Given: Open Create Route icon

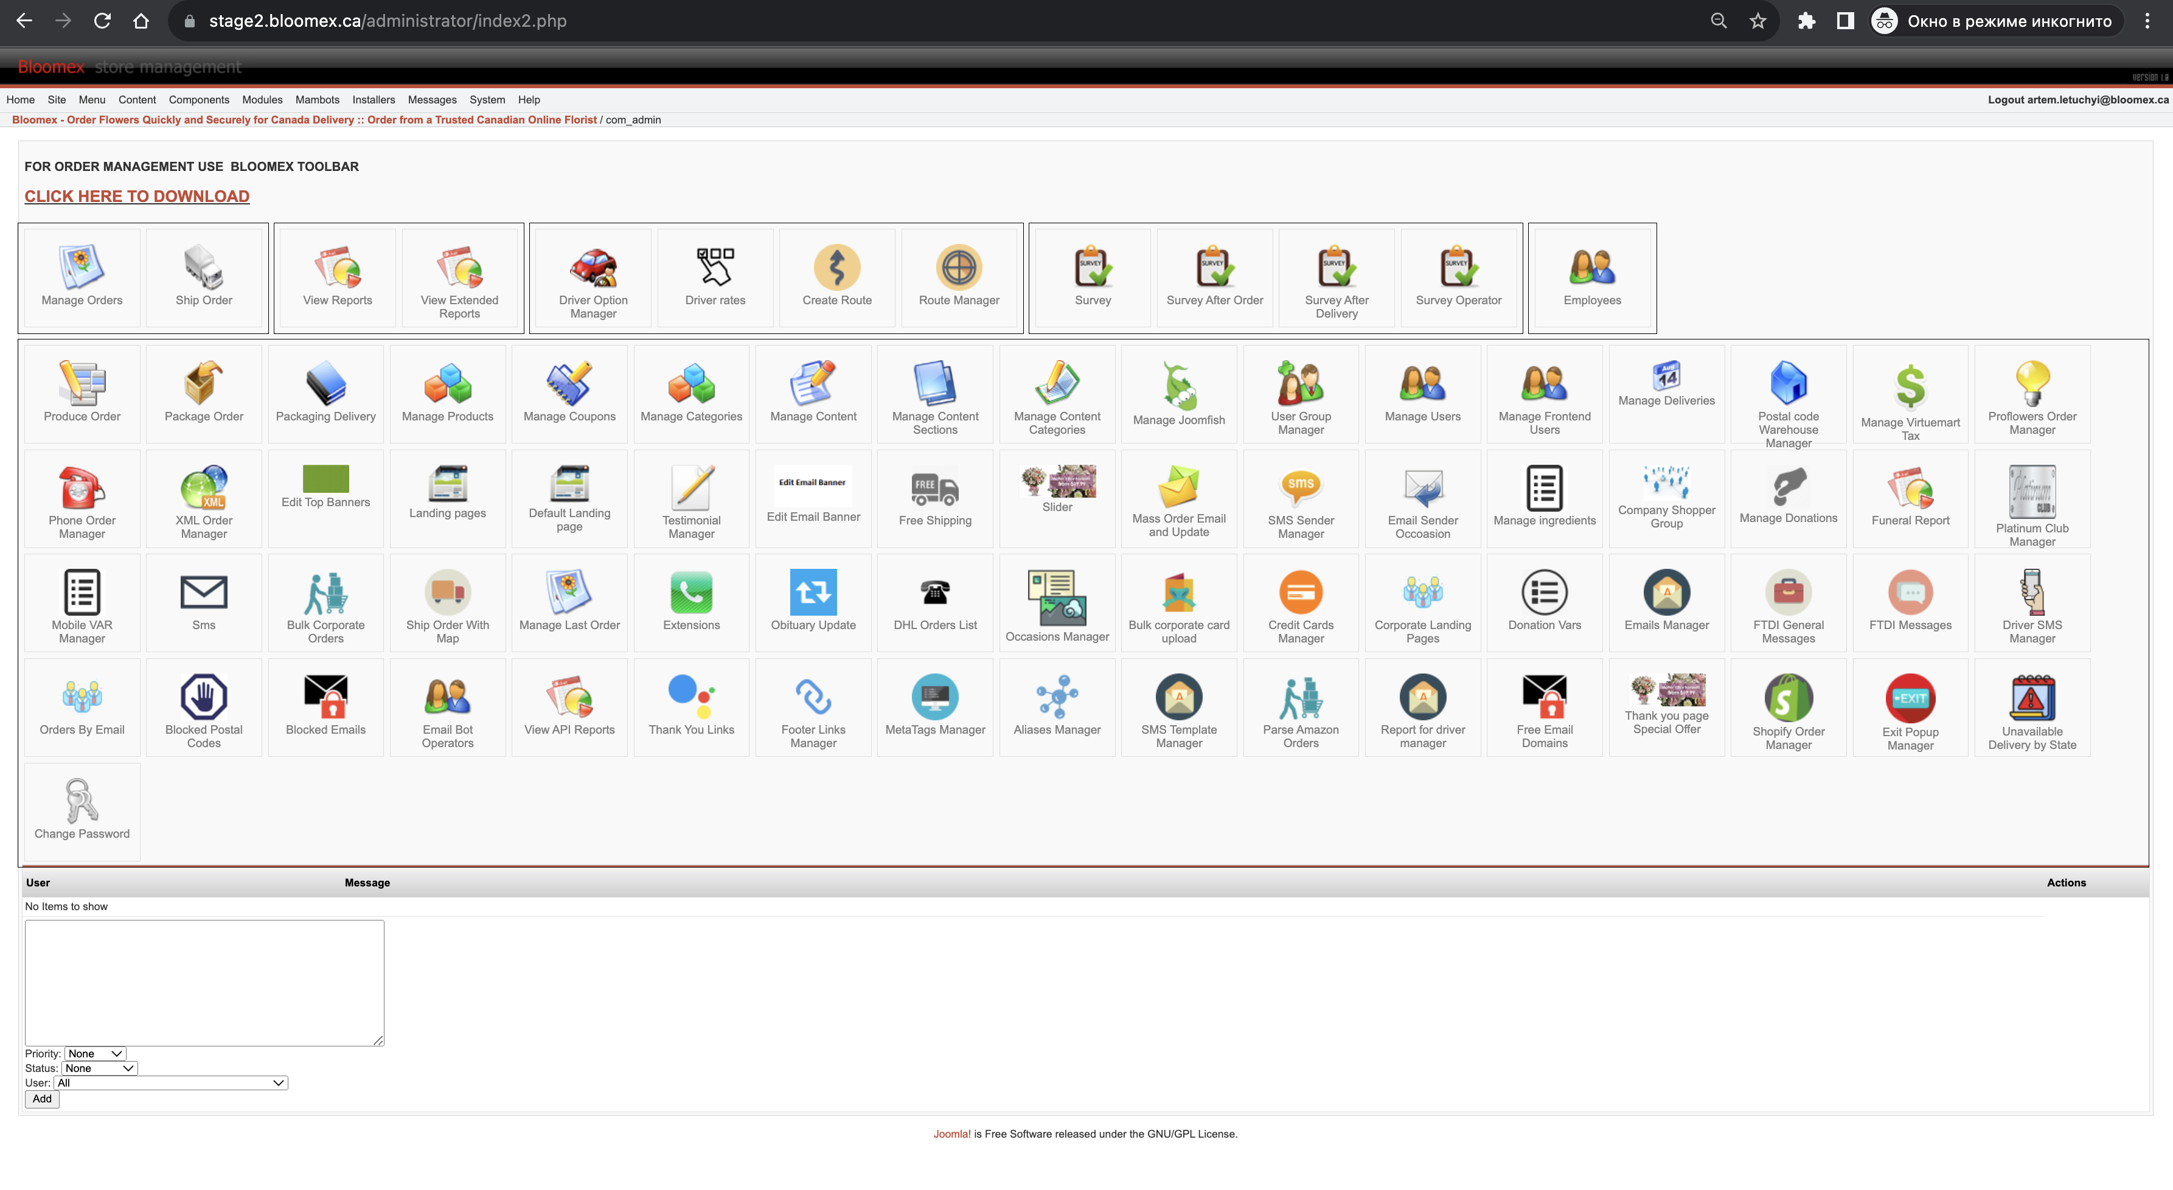Looking at the screenshot, I should click(837, 266).
